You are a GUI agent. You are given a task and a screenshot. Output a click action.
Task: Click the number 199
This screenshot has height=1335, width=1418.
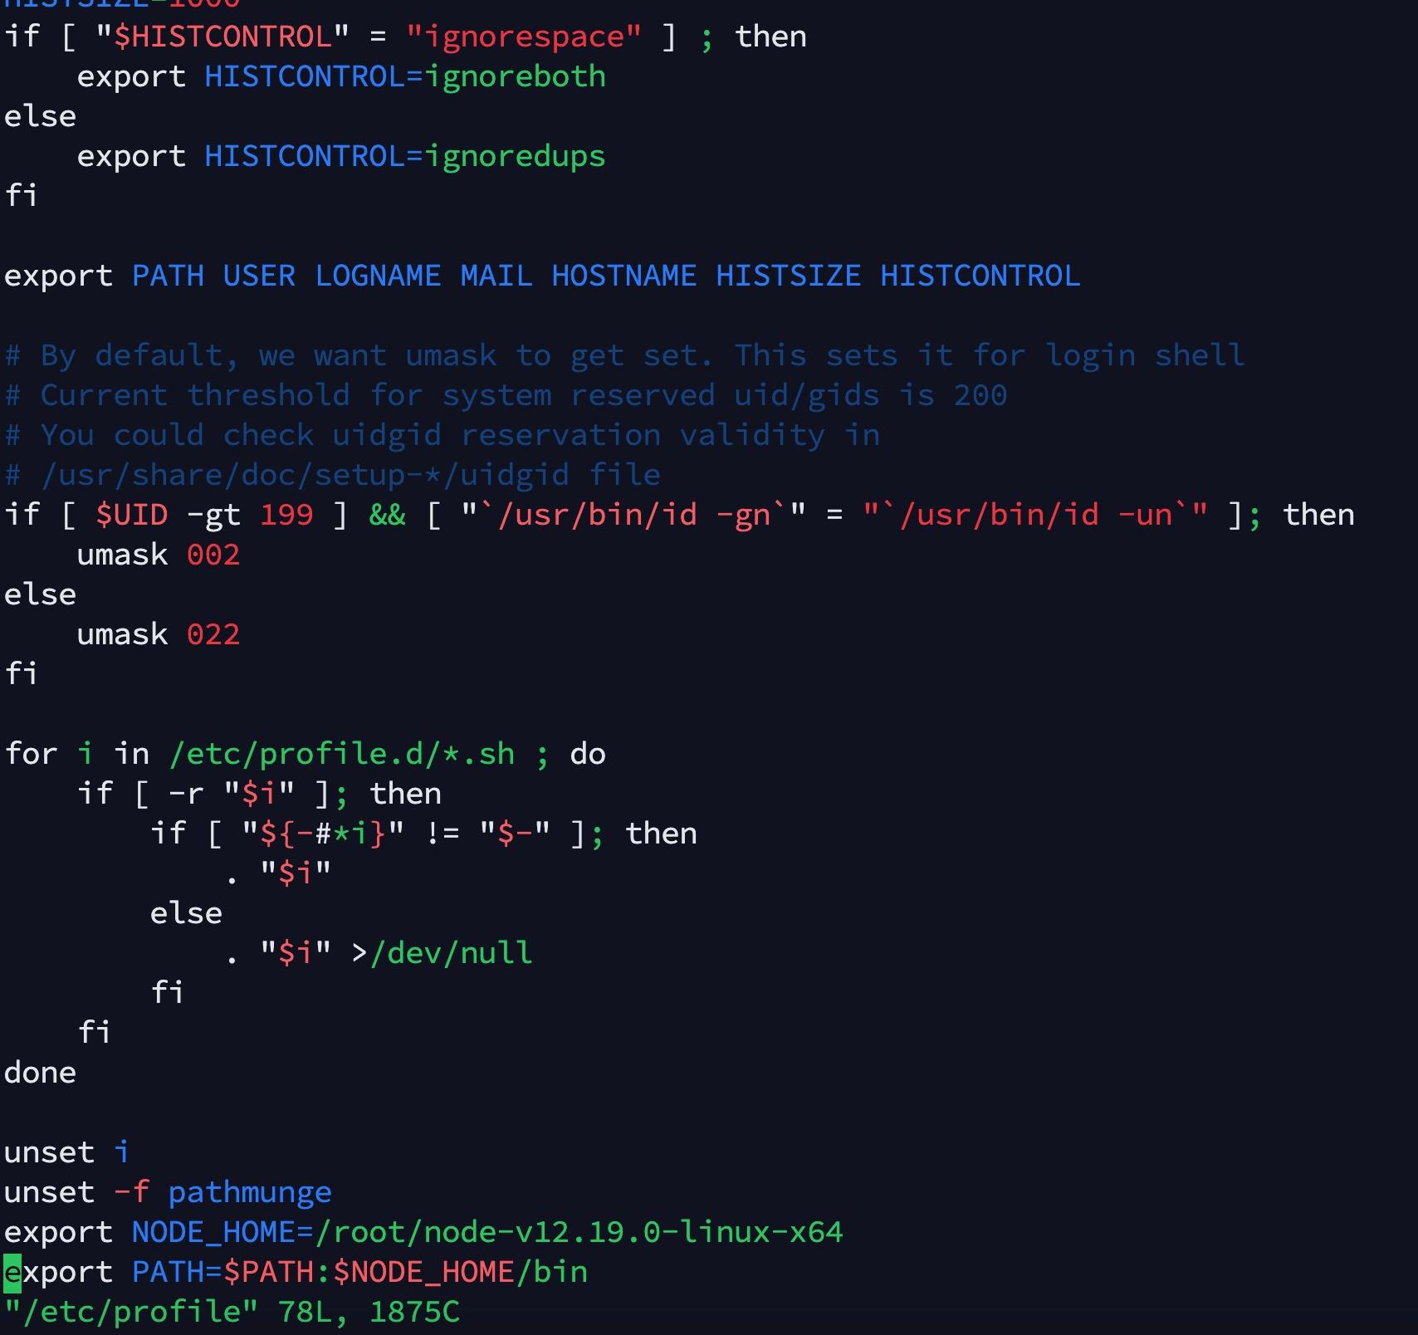click(x=286, y=515)
